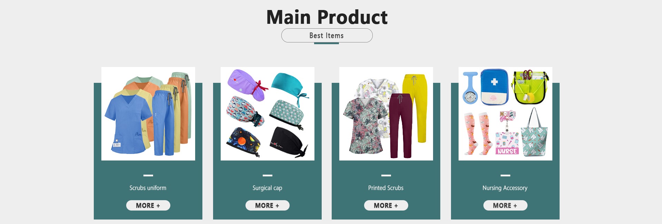This screenshot has width=662, height=224.
Task: Click the tooth-print tote bag
Action: 534,133
